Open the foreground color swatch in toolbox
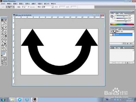Viewport: 136px width, 102px height. click(3, 53)
